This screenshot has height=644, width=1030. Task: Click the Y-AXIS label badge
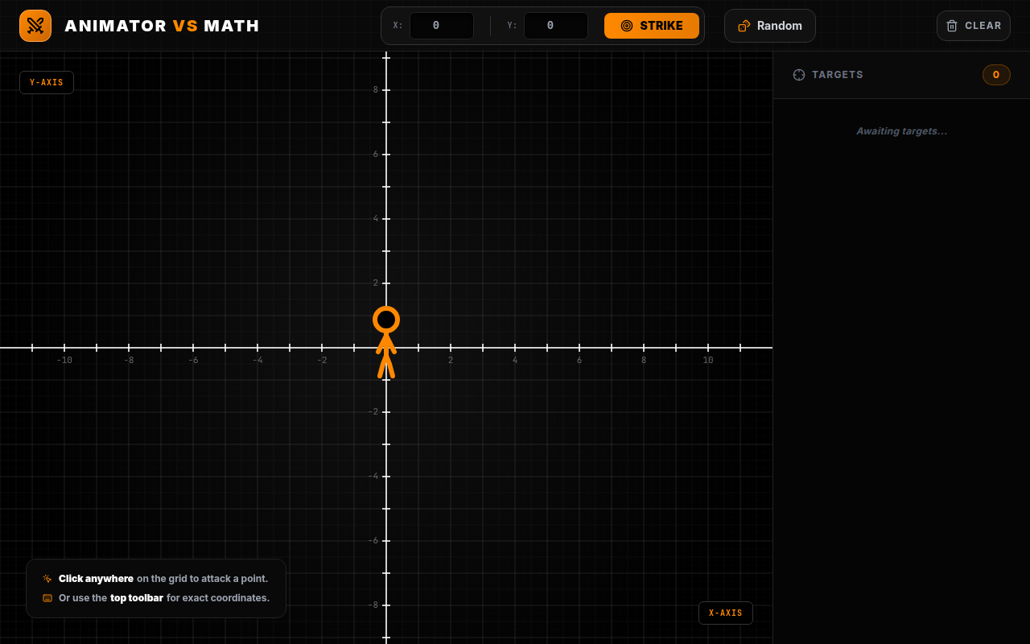pos(47,83)
